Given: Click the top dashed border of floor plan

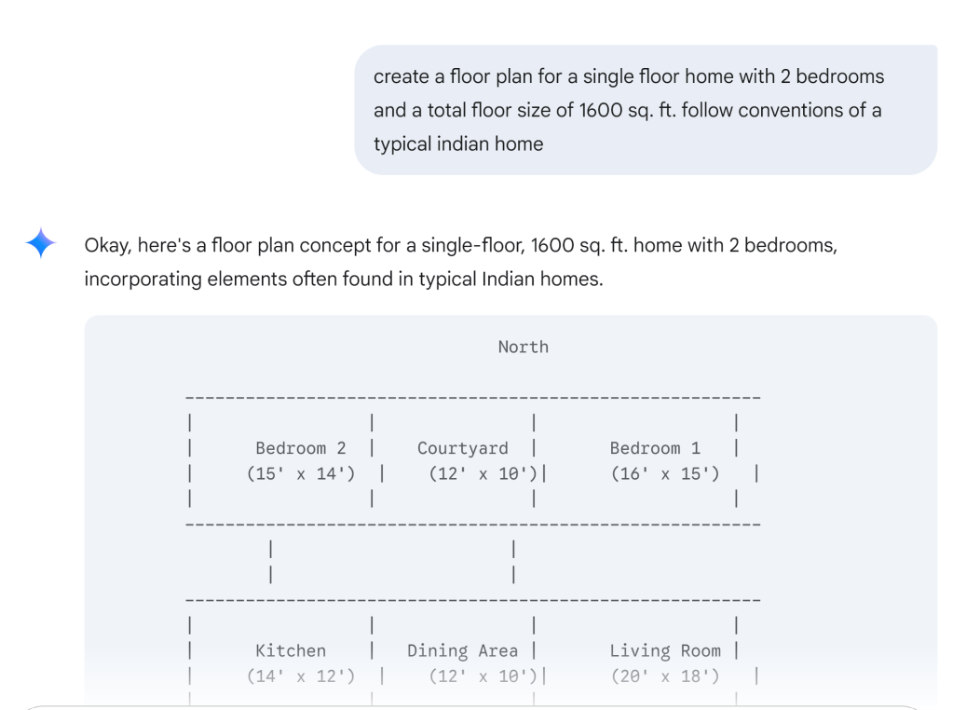Looking at the screenshot, I should 473,398.
